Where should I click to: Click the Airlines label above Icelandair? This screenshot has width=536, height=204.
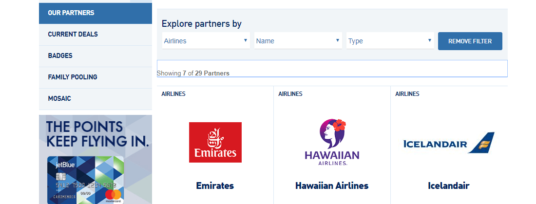point(407,93)
